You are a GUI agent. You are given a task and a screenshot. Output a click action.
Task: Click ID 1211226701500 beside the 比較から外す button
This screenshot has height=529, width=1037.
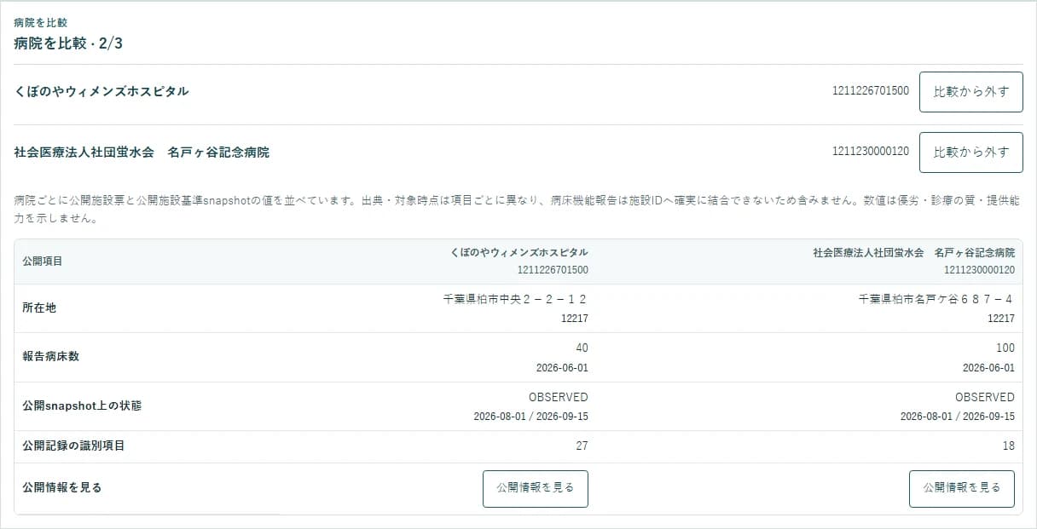871,90
